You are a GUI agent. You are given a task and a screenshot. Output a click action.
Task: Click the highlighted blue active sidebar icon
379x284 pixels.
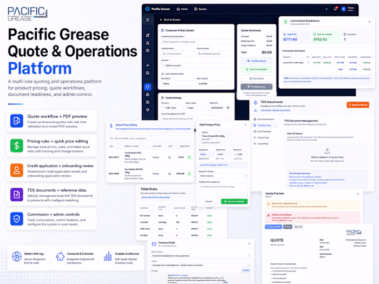point(148,87)
